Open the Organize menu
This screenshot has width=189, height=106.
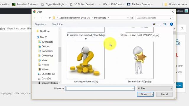pos(40,24)
